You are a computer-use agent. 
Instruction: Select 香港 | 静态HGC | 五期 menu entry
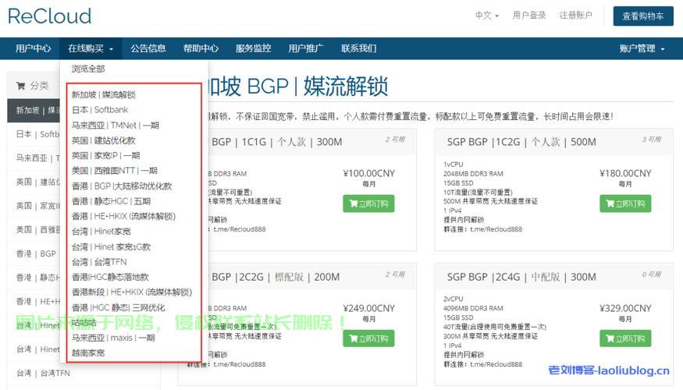pyautogui.click(x=111, y=201)
